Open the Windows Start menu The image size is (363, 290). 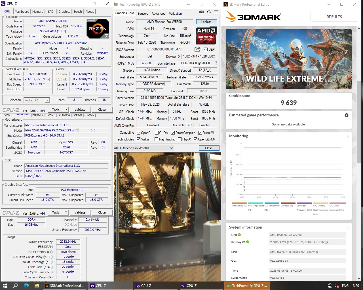click(5, 285)
